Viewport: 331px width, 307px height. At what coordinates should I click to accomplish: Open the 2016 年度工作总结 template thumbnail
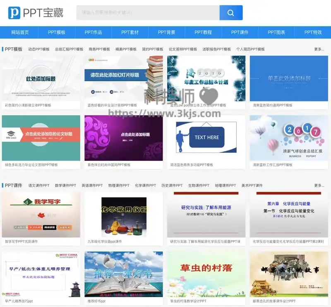pyautogui.click(x=206, y=78)
